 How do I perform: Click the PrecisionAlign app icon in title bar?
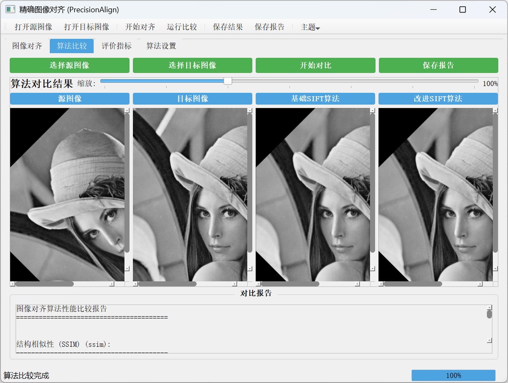10,9
